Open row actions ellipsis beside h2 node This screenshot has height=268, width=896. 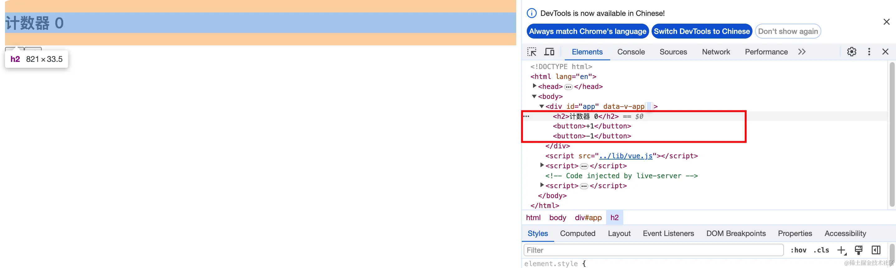click(x=526, y=116)
